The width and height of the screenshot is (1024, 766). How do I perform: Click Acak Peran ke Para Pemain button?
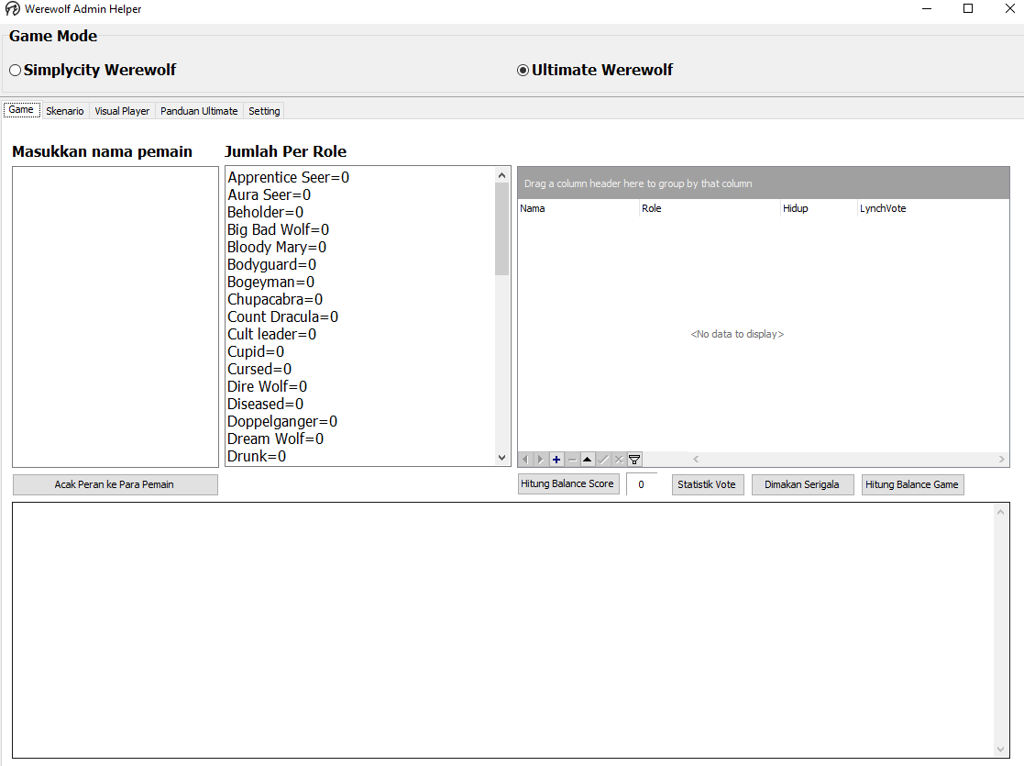pos(115,484)
